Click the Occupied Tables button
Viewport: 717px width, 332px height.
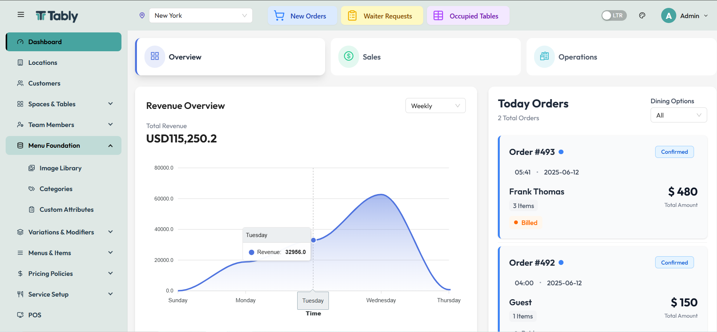(x=468, y=16)
